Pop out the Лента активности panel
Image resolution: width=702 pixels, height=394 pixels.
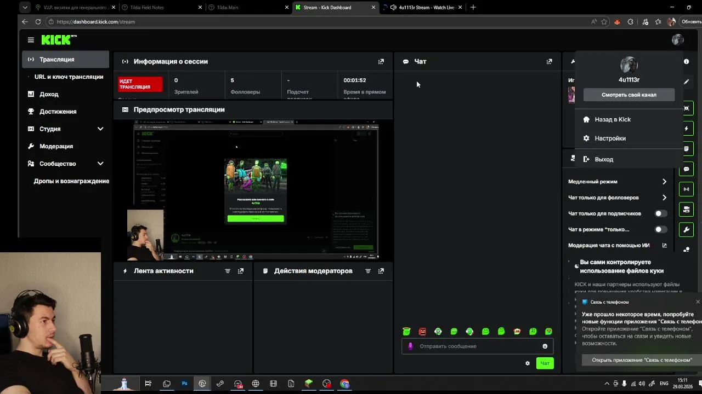point(241,271)
